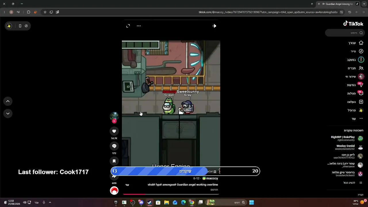This screenshot has height=207, width=368.
Task: Reload the page
Action: tap(350, 12)
